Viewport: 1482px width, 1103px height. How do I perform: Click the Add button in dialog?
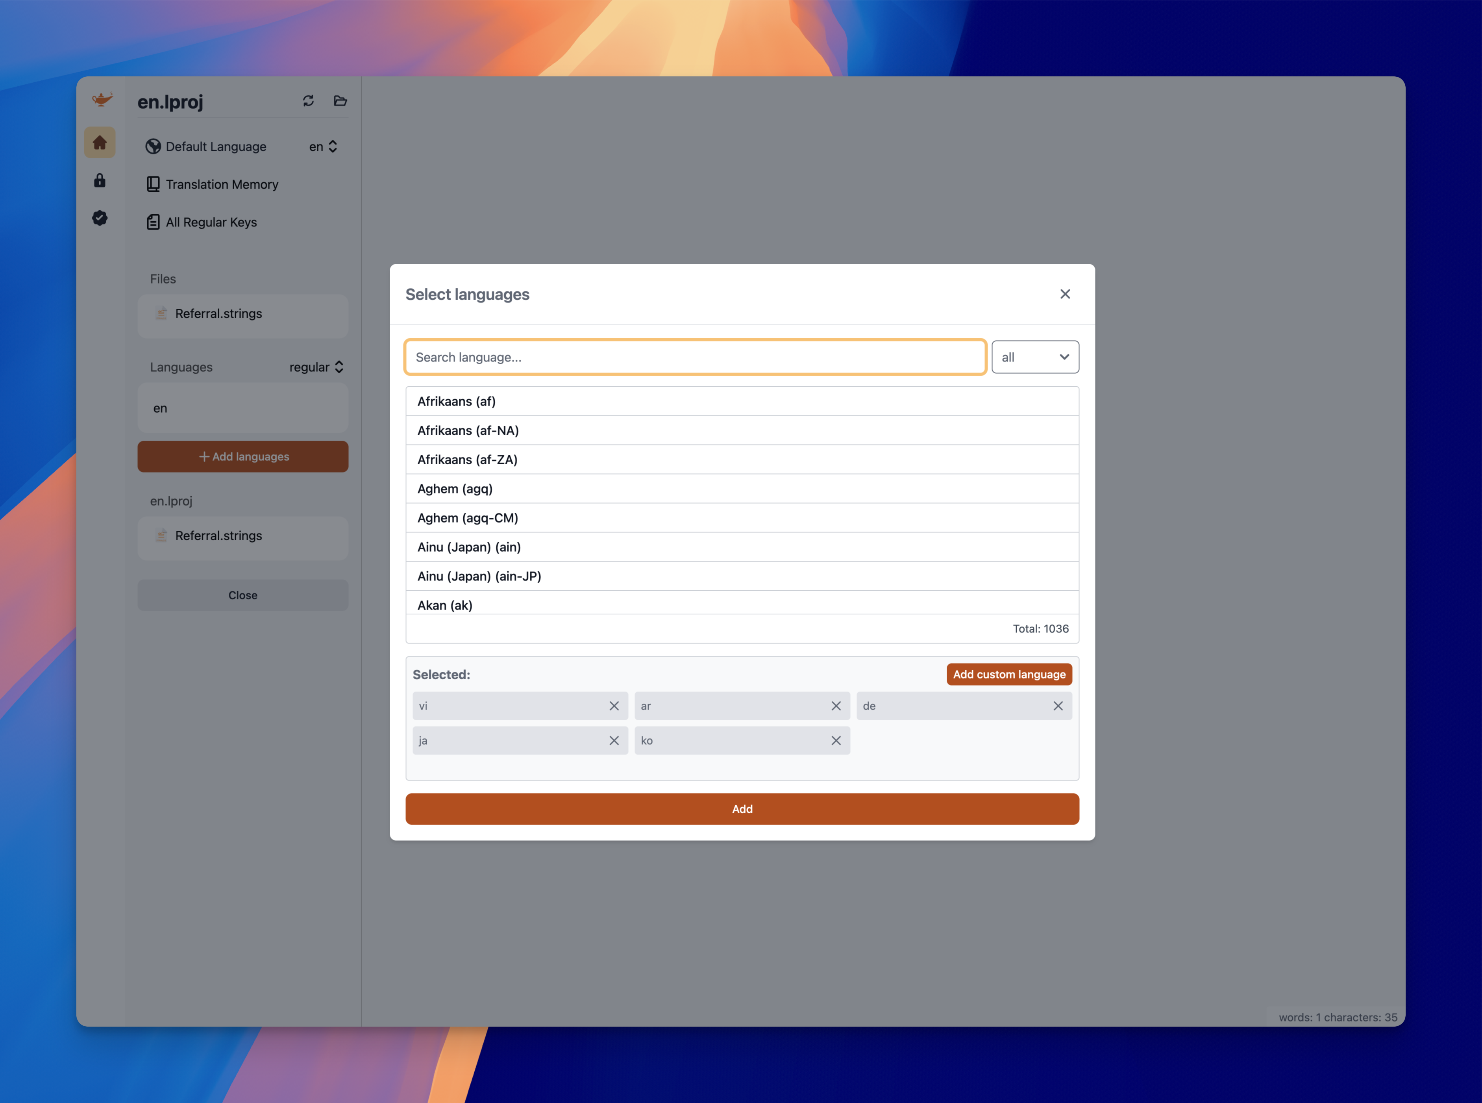point(742,808)
